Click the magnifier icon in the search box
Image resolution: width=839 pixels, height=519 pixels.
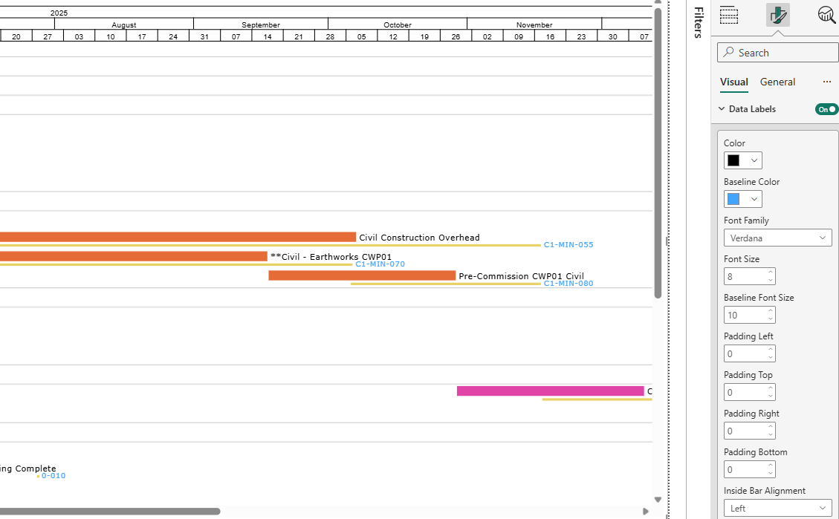click(x=730, y=52)
